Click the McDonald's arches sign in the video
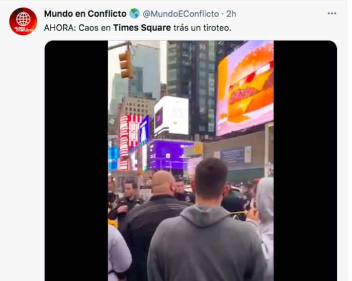This screenshot has height=281, width=352. pyautogui.click(x=198, y=149)
